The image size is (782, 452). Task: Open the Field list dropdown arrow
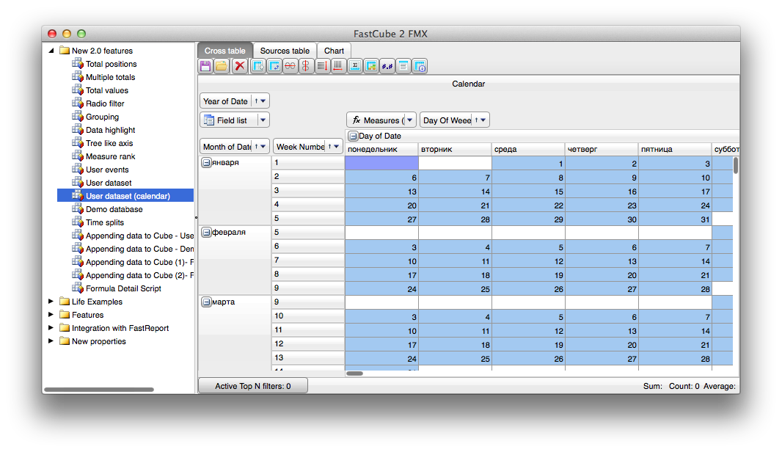pos(263,120)
